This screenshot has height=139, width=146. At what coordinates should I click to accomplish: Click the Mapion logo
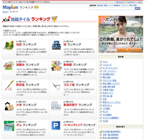point(10,7)
